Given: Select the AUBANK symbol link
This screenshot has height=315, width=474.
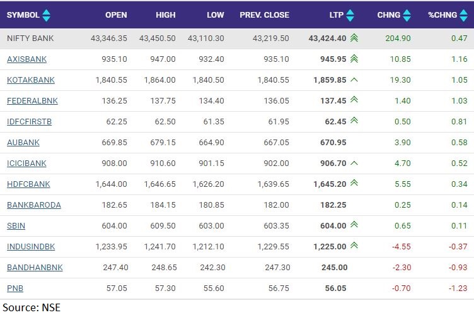Looking at the screenshot, I should 23,143.
